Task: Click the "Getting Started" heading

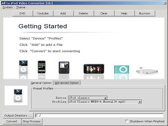Action: pos(43,26)
